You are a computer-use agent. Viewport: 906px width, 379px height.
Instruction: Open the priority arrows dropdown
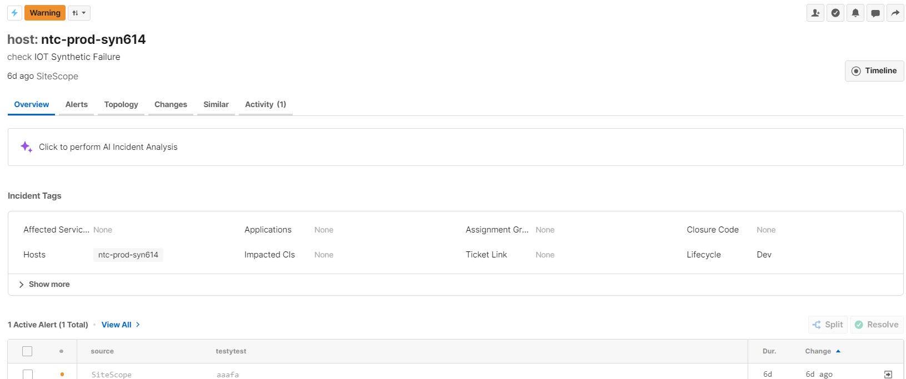[x=79, y=13]
